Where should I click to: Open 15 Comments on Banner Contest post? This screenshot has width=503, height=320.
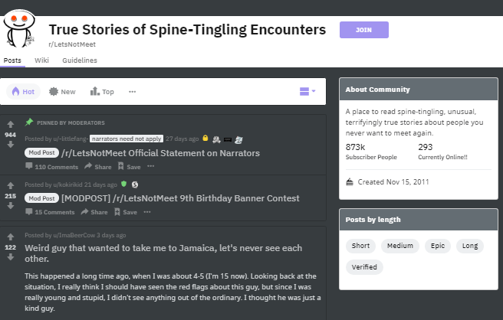coord(49,212)
